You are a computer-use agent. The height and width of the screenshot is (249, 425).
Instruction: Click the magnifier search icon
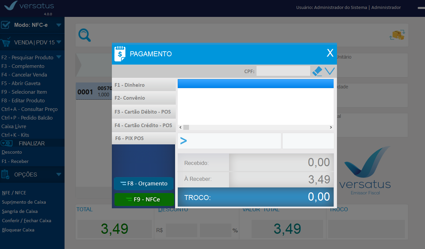84,35
